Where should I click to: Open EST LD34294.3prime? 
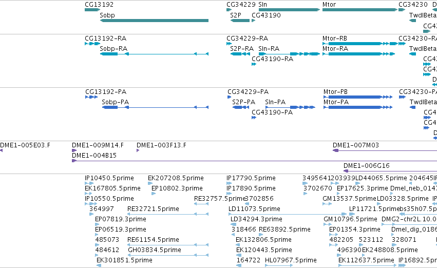click(x=256, y=220)
